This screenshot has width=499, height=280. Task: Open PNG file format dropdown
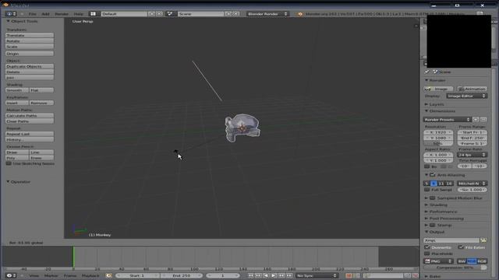pos(438,261)
